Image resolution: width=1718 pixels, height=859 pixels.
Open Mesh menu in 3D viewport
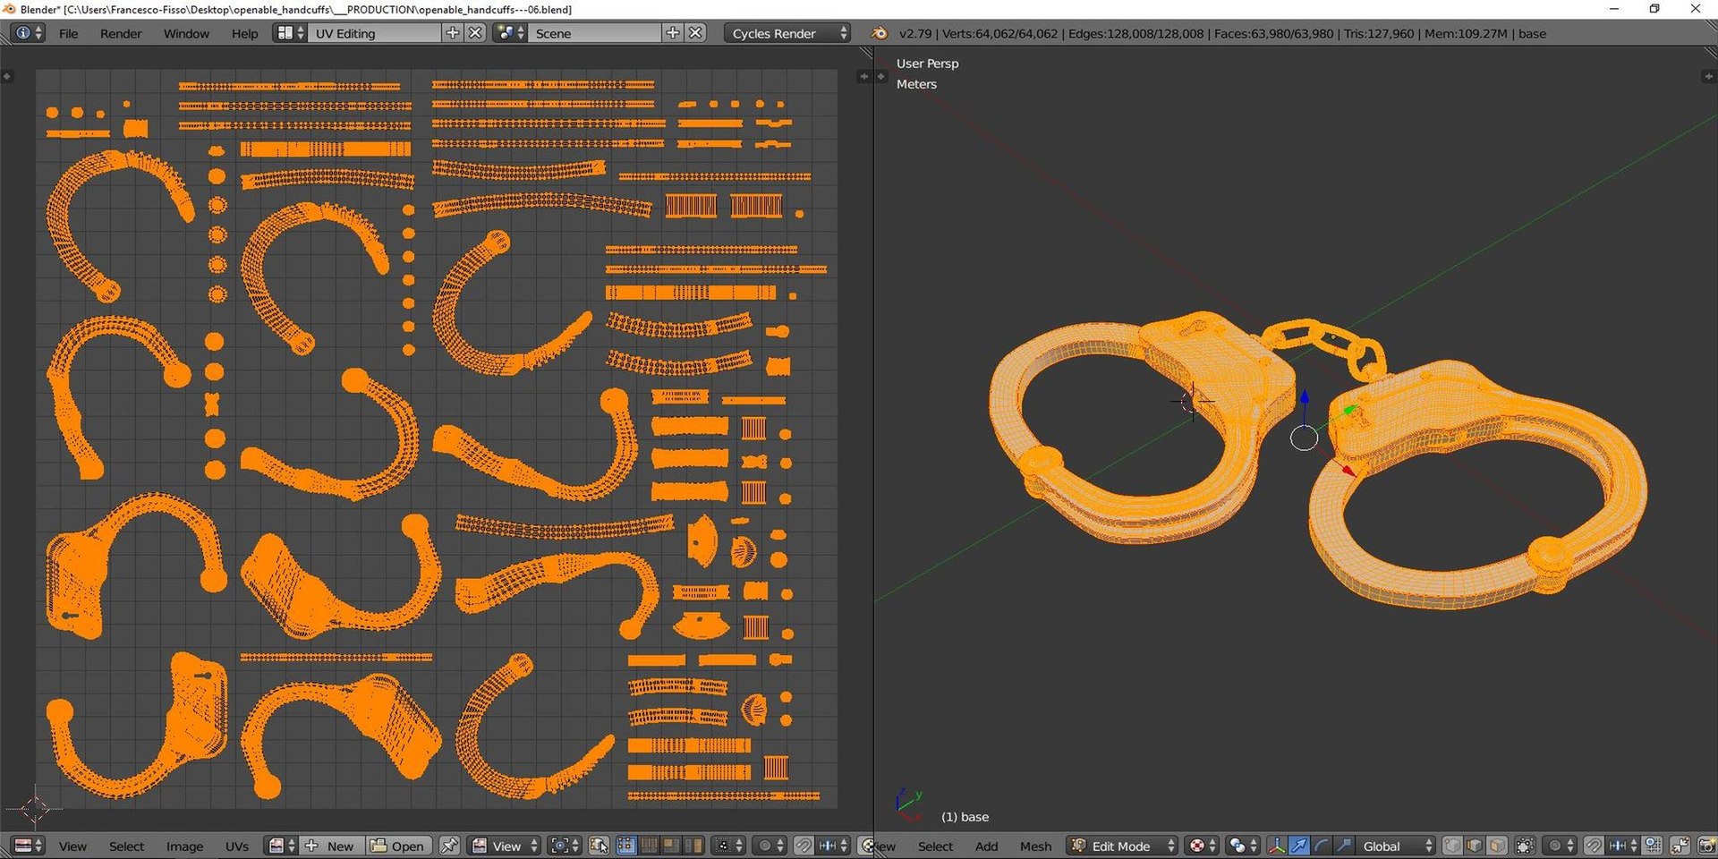pyautogui.click(x=1035, y=846)
